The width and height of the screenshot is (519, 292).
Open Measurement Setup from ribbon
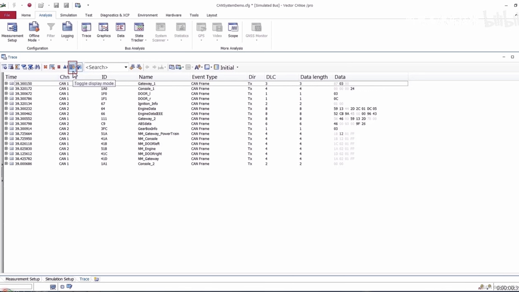[12, 32]
